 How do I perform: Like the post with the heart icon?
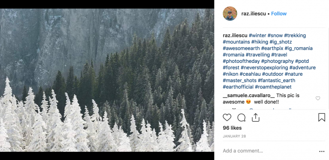pyautogui.click(x=227, y=118)
